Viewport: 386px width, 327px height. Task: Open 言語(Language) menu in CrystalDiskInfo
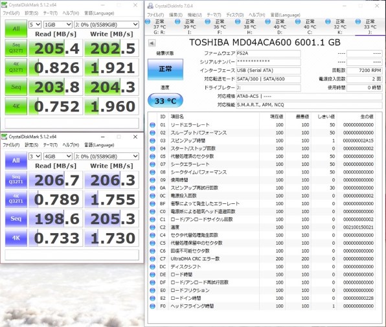pos(286,15)
